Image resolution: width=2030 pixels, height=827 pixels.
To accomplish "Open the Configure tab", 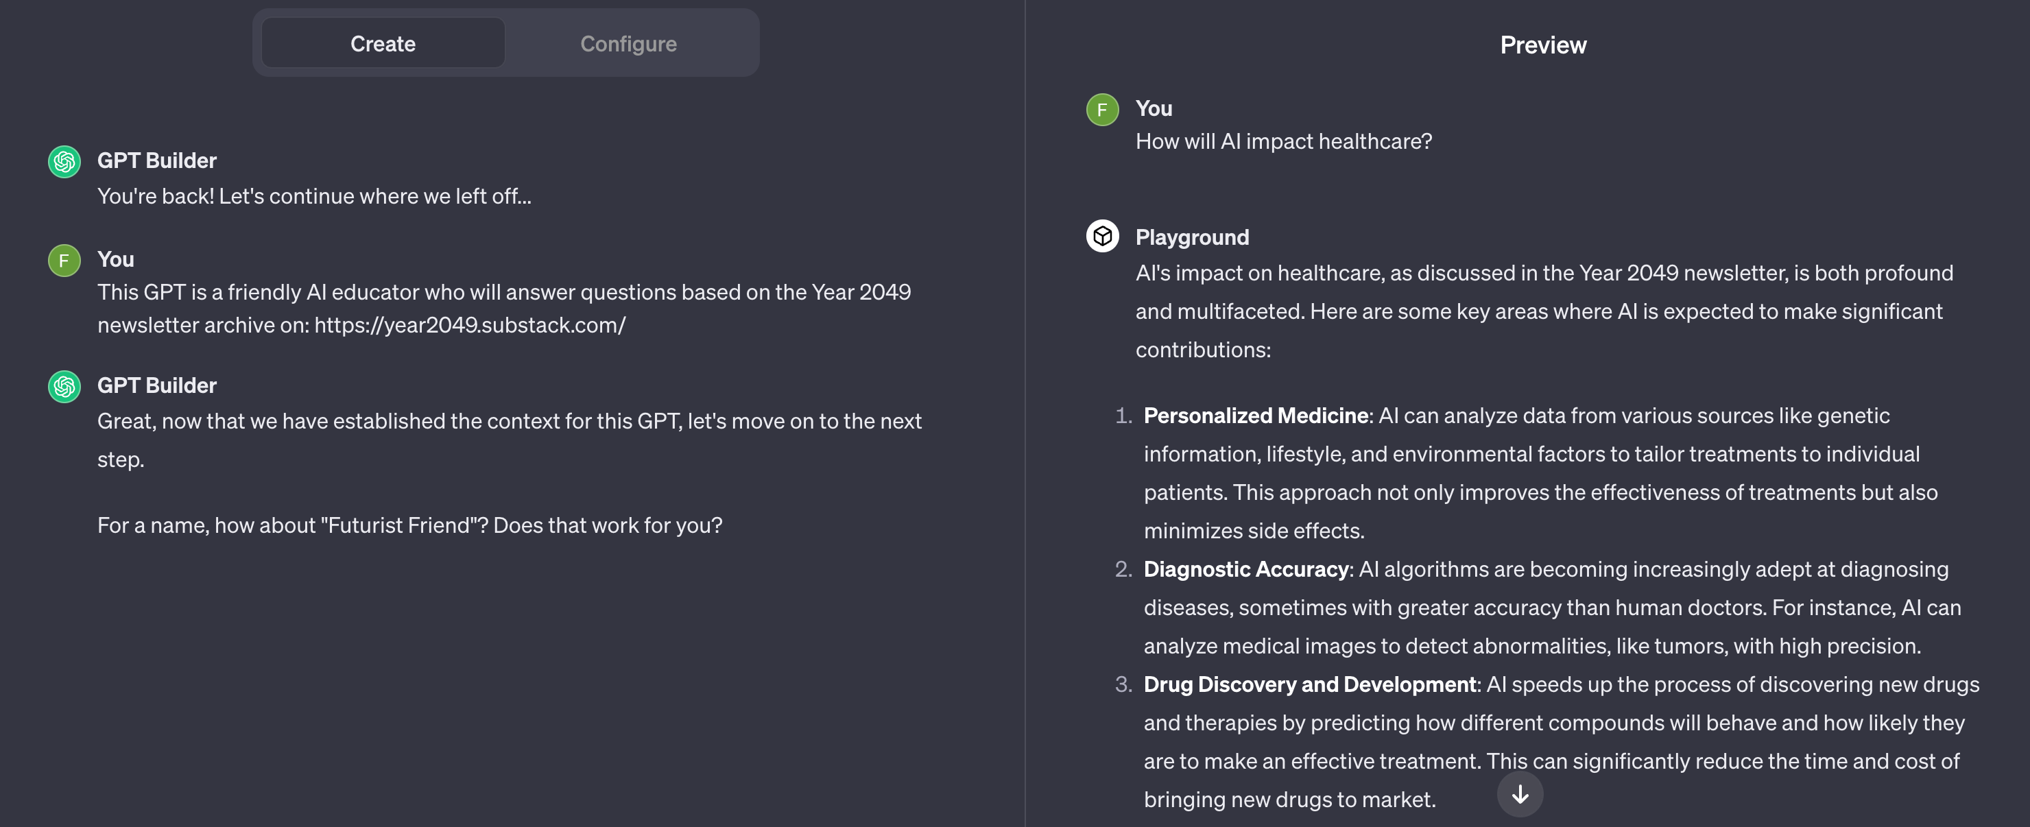I will (x=628, y=43).
